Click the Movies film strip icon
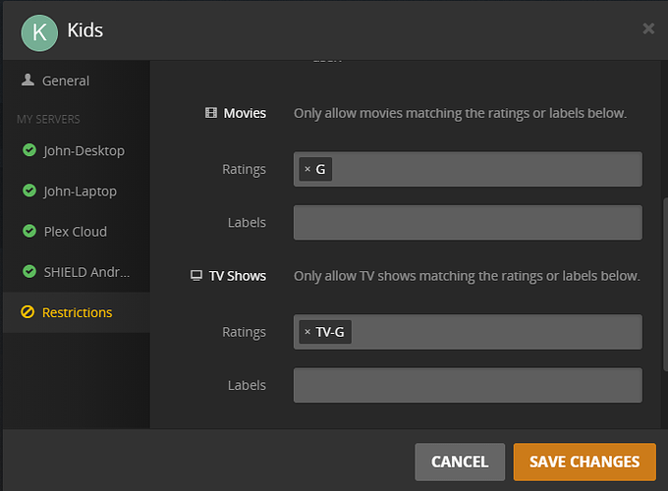 pyautogui.click(x=210, y=113)
